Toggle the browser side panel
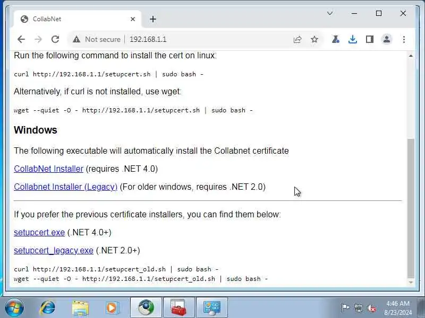Viewport: 425px width, 318px height. click(370, 39)
